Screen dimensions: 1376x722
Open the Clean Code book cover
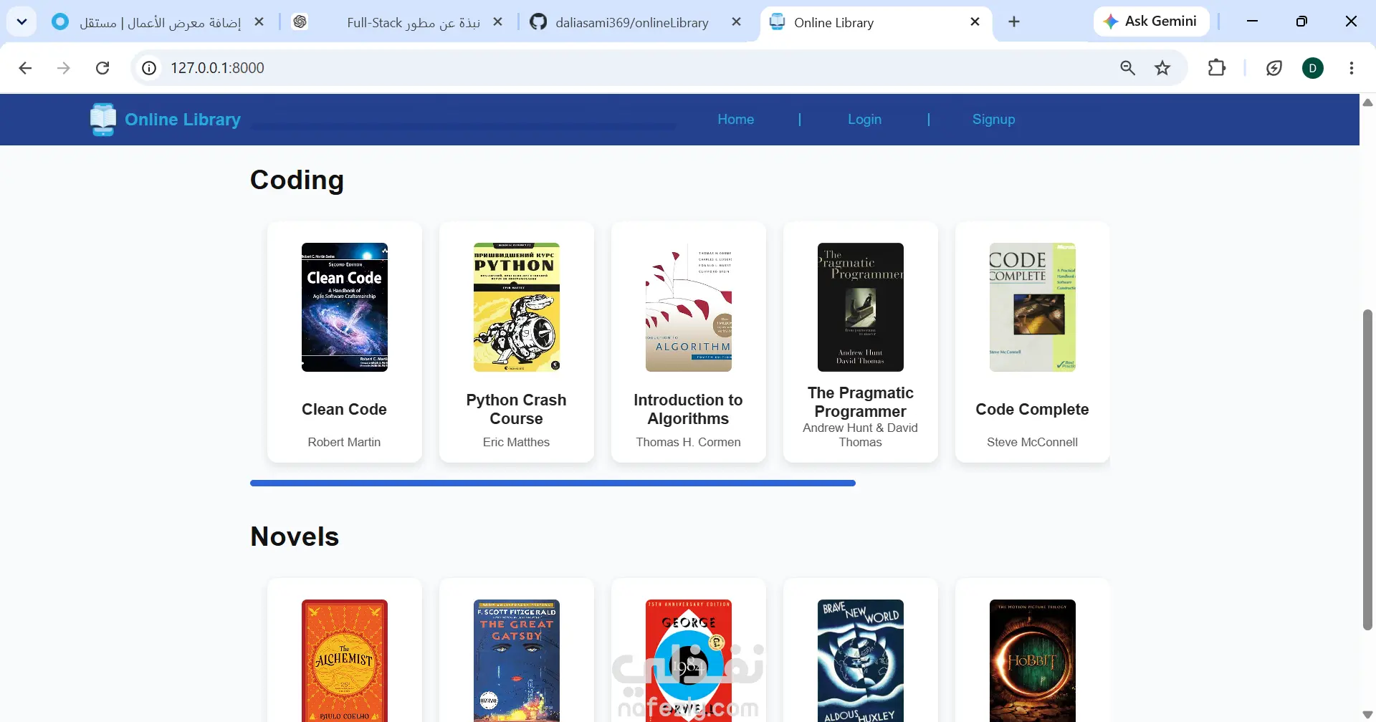(x=345, y=307)
